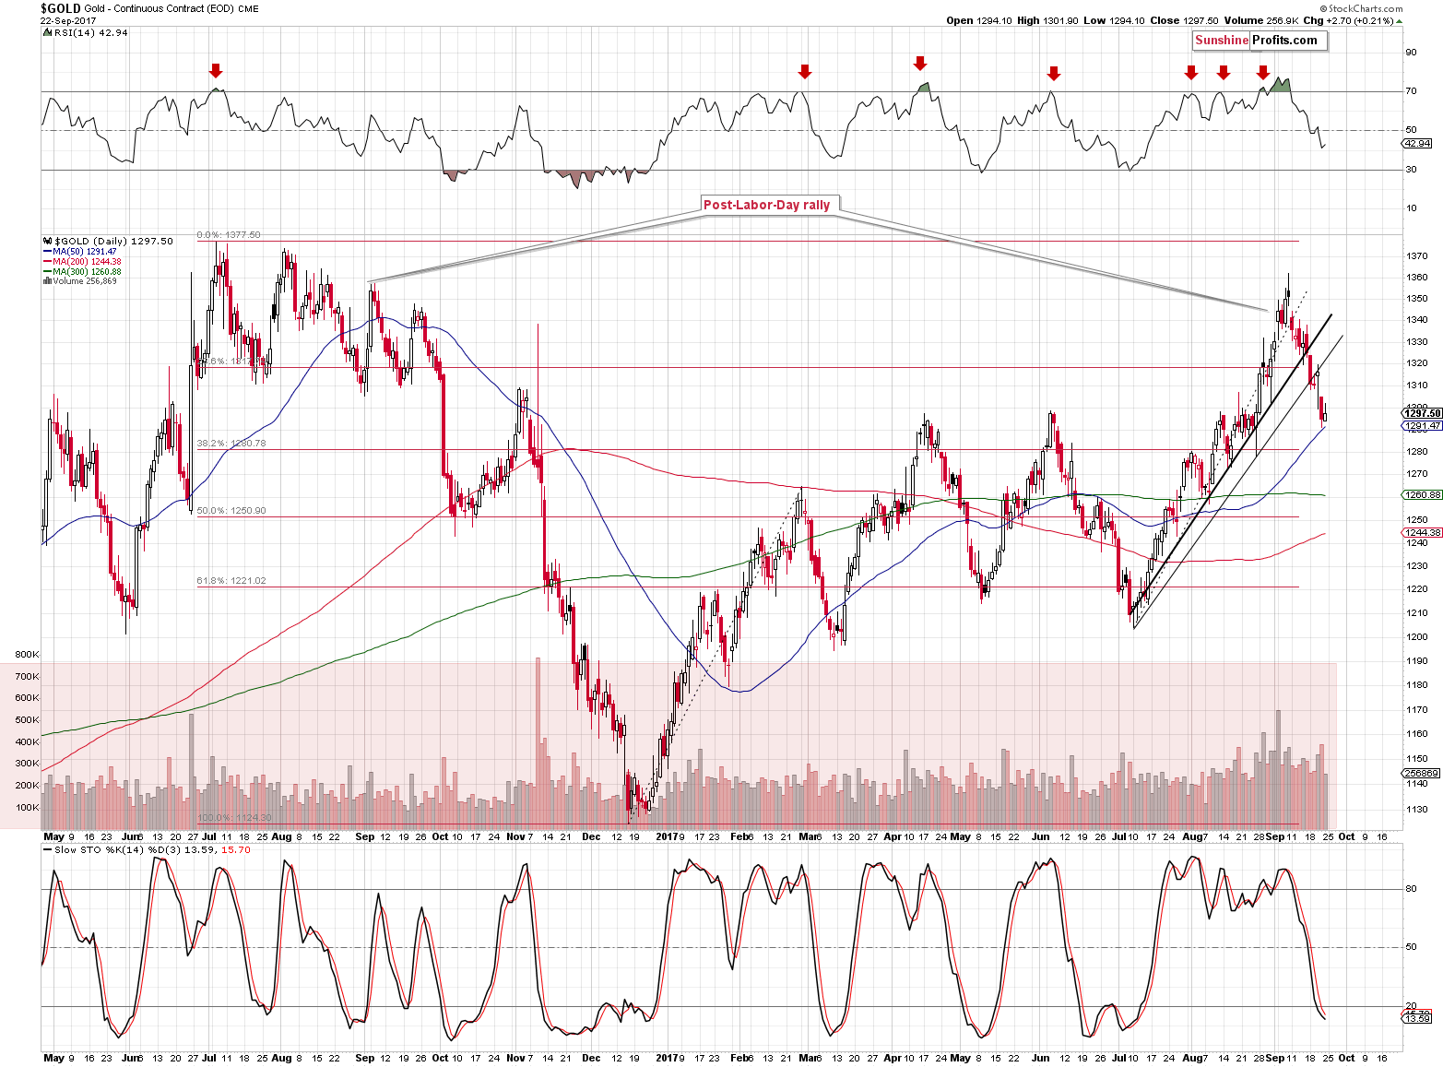Click the 100K volume axis label
Image resolution: width=1443 pixels, height=1067 pixels.
(x=27, y=808)
